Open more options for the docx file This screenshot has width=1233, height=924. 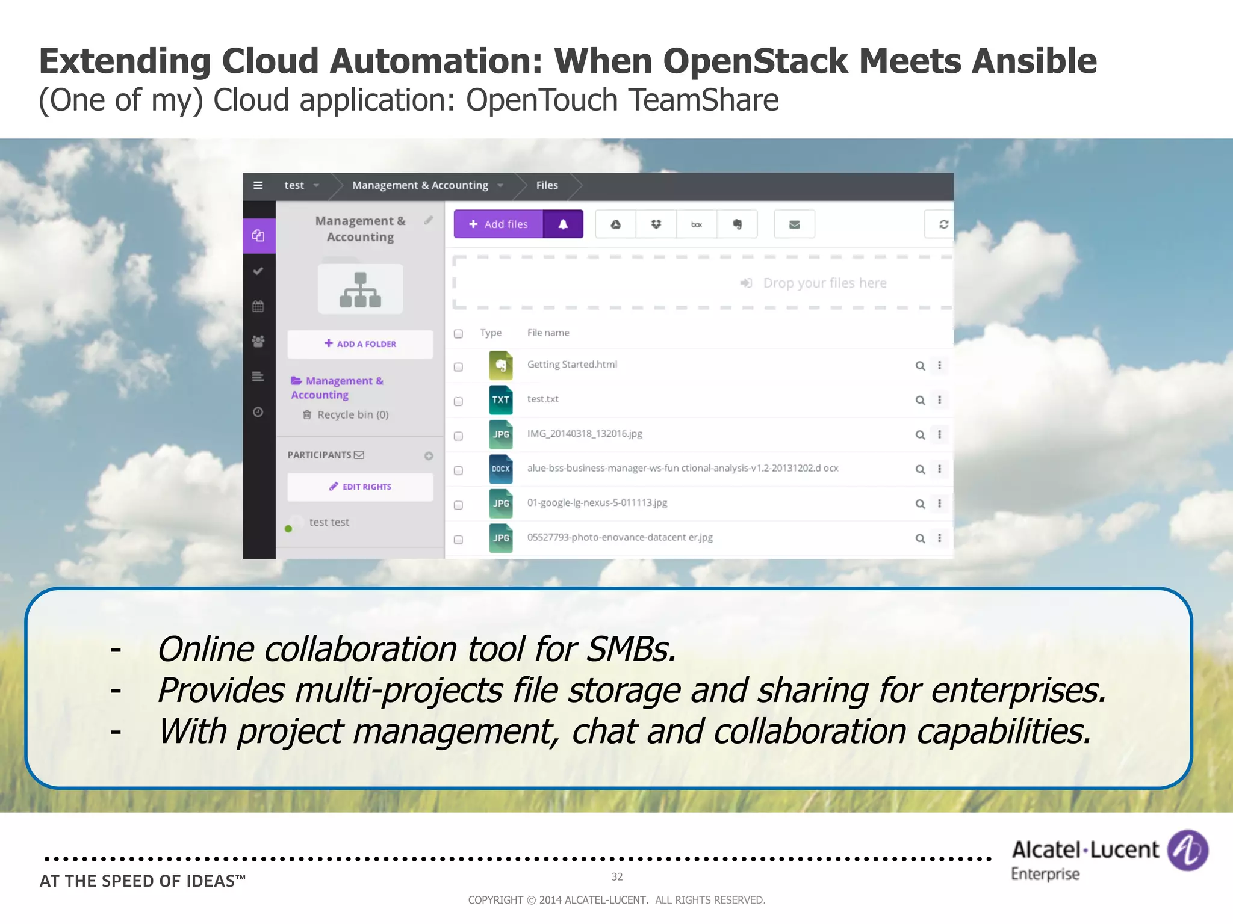pyautogui.click(x=939, y=469)
